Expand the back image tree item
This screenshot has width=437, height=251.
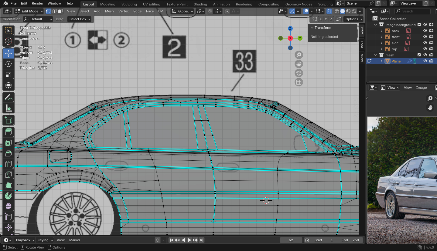pos(382,31)
